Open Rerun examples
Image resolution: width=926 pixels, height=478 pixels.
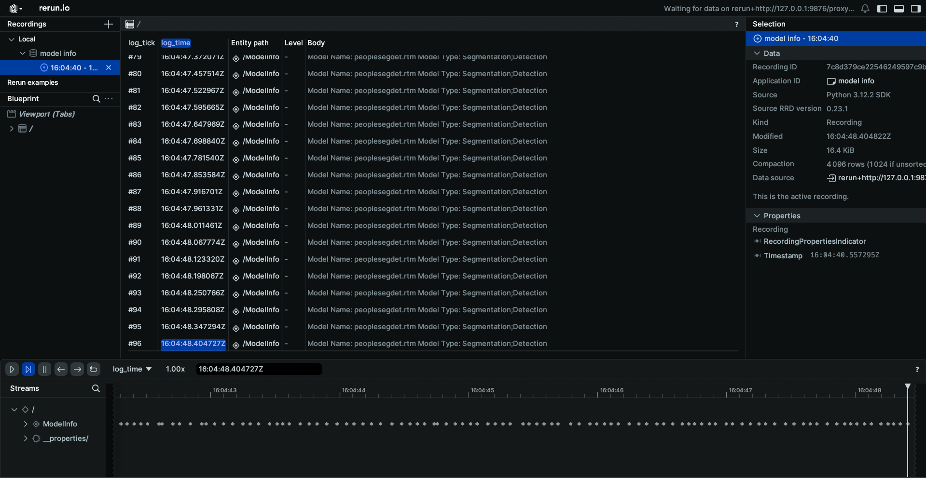[x=32, y=82]
